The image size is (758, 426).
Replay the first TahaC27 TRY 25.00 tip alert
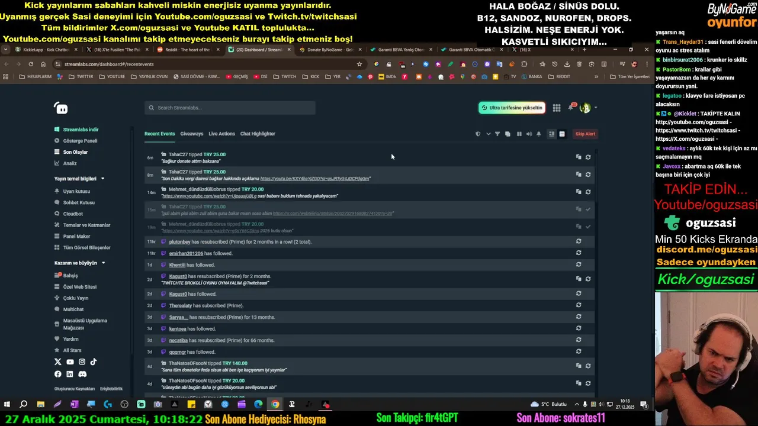coord(588,157)
